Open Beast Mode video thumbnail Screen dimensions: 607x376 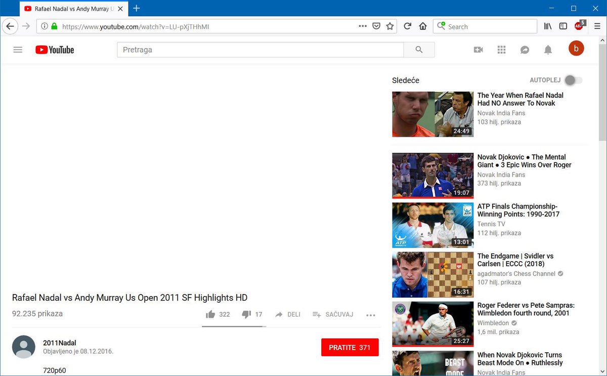[433, 363]
